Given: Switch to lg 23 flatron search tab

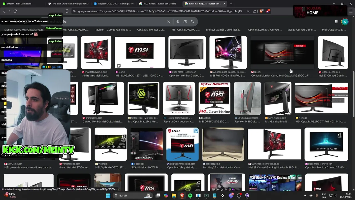Looking at the screenshot, I should point(159,4).
